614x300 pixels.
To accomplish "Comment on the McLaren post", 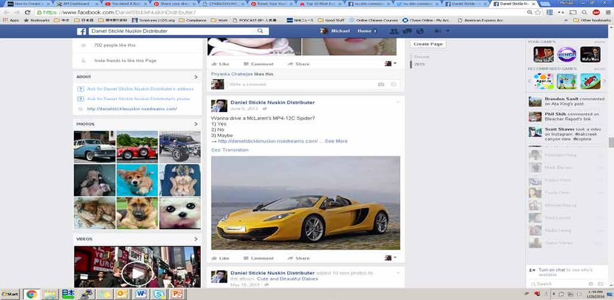I will click(258, 258).
